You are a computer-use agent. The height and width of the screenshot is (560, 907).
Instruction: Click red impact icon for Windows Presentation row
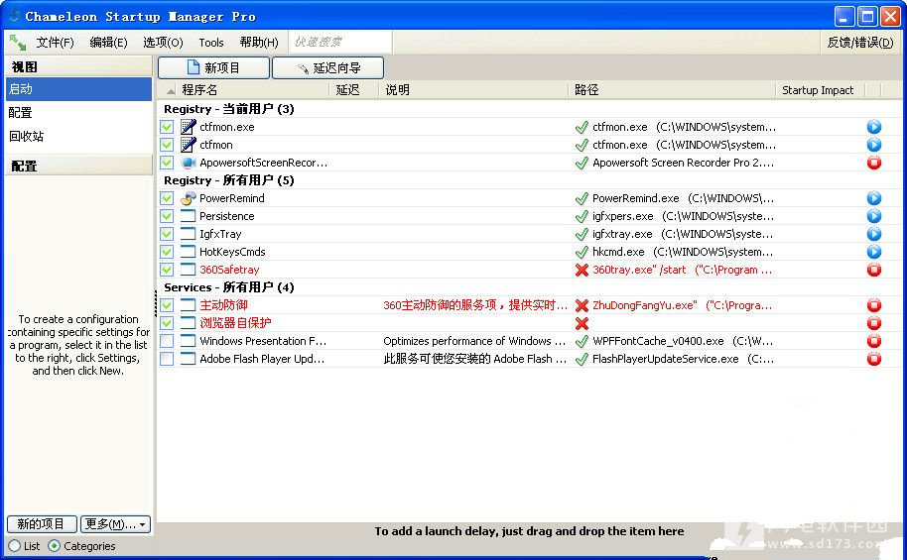pyautogui.click(x=873, y=341)
